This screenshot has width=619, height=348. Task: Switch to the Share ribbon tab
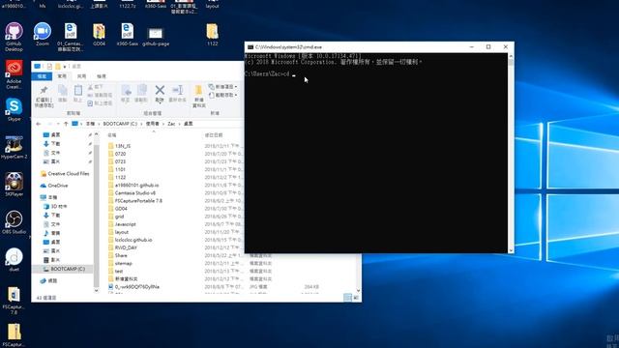point(81,76)
